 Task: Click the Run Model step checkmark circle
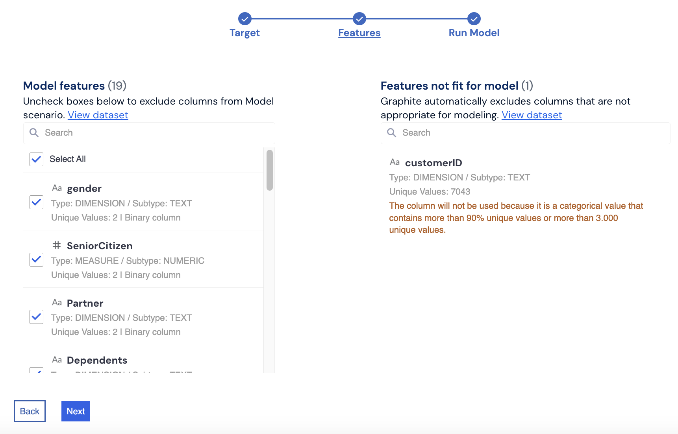(x=474, y=18)
